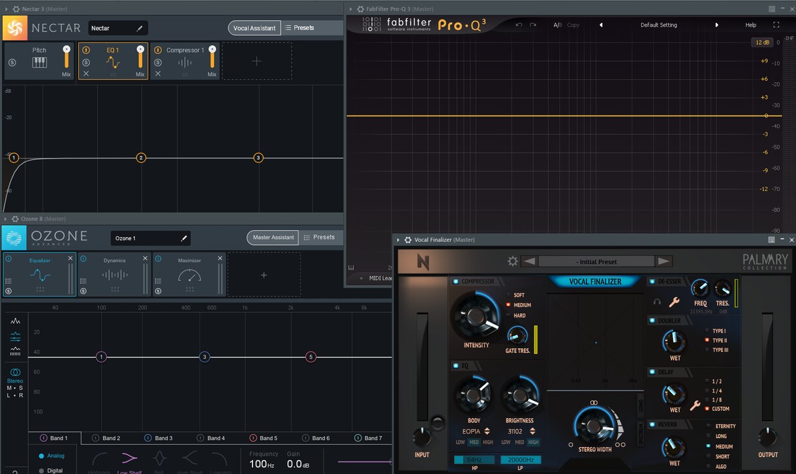
Task: Click Pitch module Mix slider in Nectar
Action: point(67,56)
